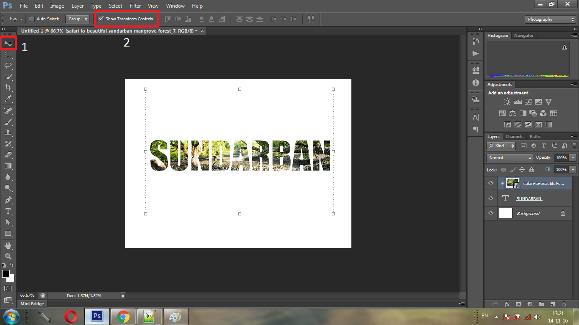Hide the SUNDARBAN text layer
Viewport: 579px width, 325px height.
point(491,198)
